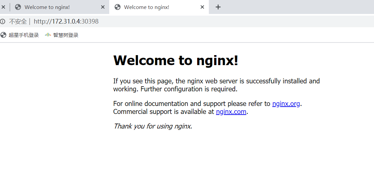
Task: Click globe favicon on the inactive tab
Action: coord(18,7)
